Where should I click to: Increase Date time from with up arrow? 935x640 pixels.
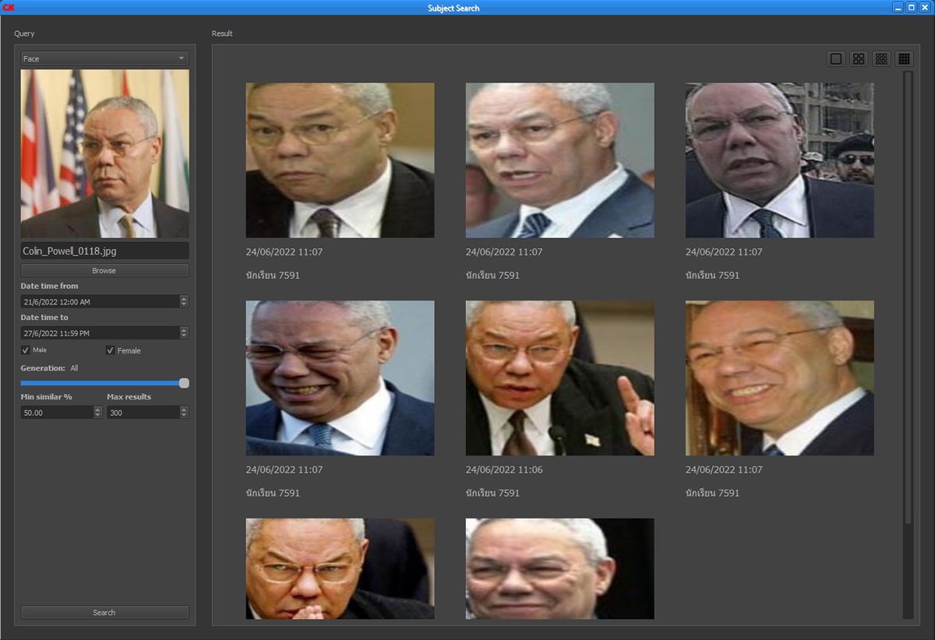pyautogui.click(x=184, y=298)
